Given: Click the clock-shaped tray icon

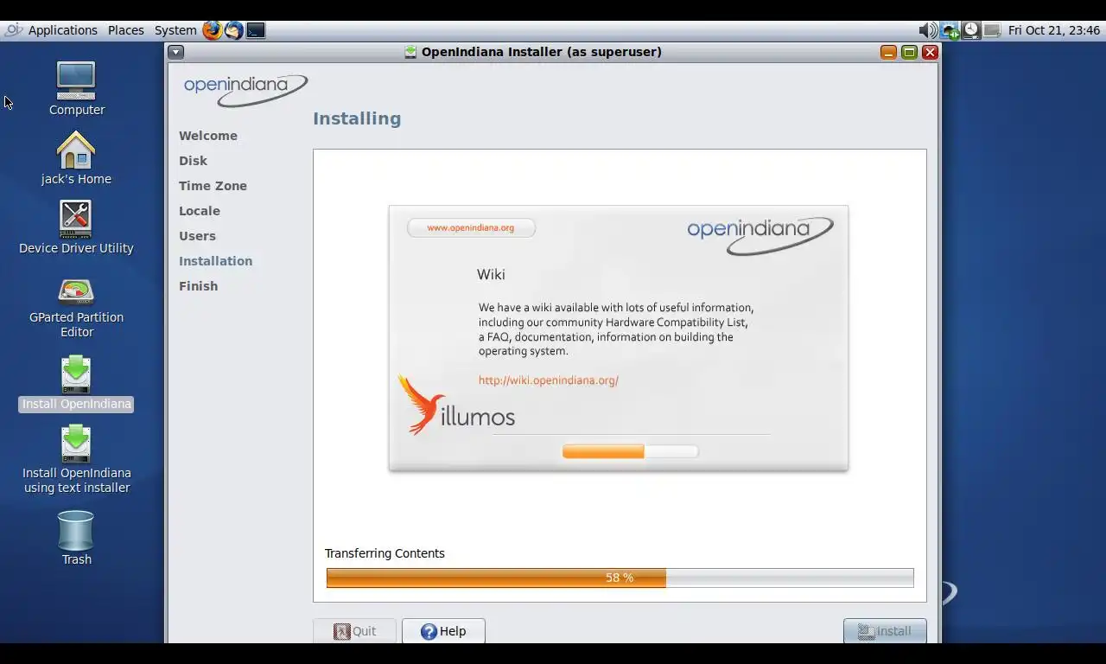Looking at the screenshot, I should coord(971,30).
